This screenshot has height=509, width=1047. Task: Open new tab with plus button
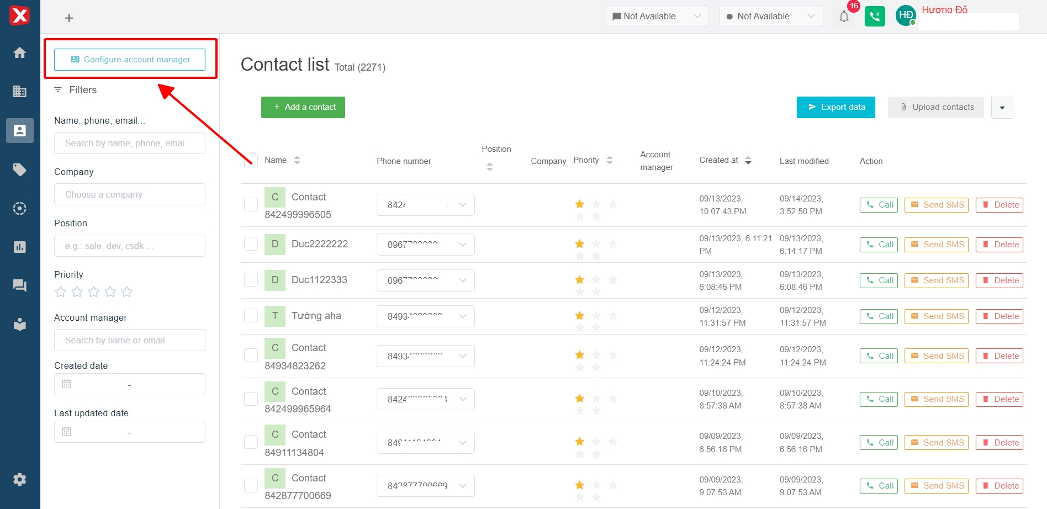pos(69,18)
